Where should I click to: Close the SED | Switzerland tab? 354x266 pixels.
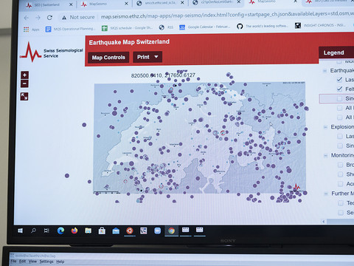pyautogui.click(x=71, y=4)
